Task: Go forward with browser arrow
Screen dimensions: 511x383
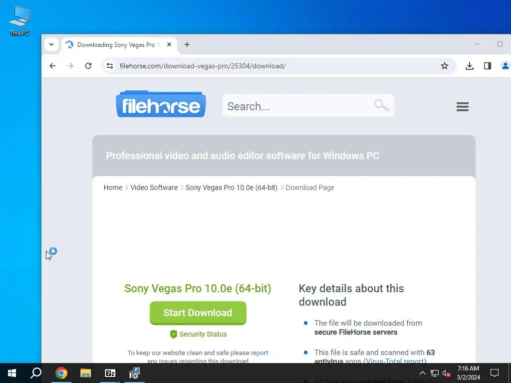Action: [x=70, y=66]
